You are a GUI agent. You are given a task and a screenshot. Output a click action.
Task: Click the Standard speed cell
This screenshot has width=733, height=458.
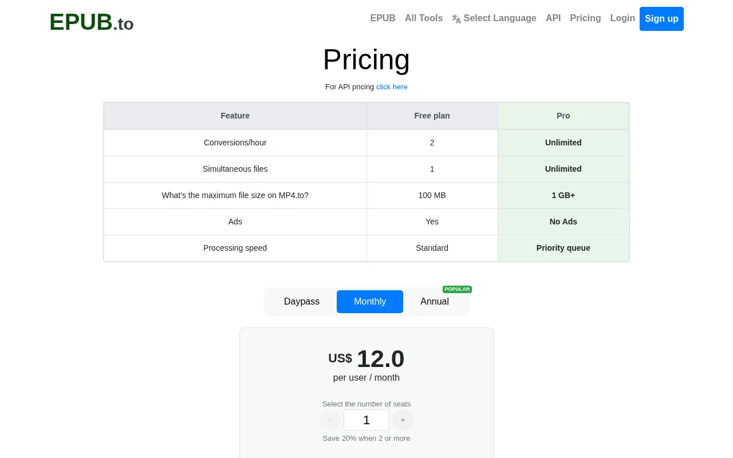(x=432, y=248)
